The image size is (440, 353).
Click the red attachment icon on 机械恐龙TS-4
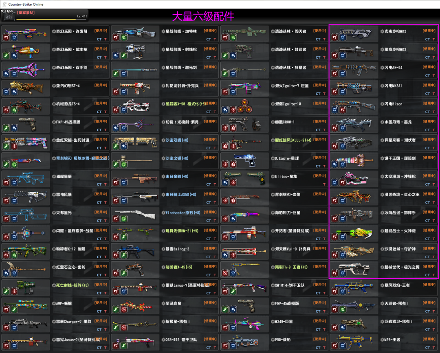tap(7, 110)
